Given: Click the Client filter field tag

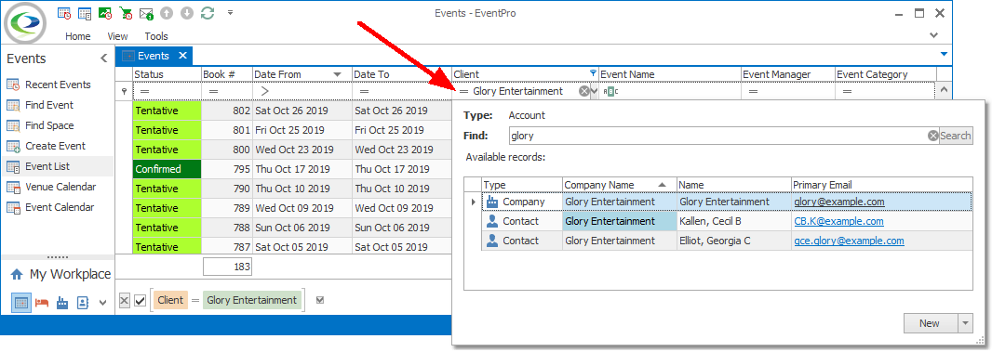Looking at the screenshot, I should pos(170,301).
